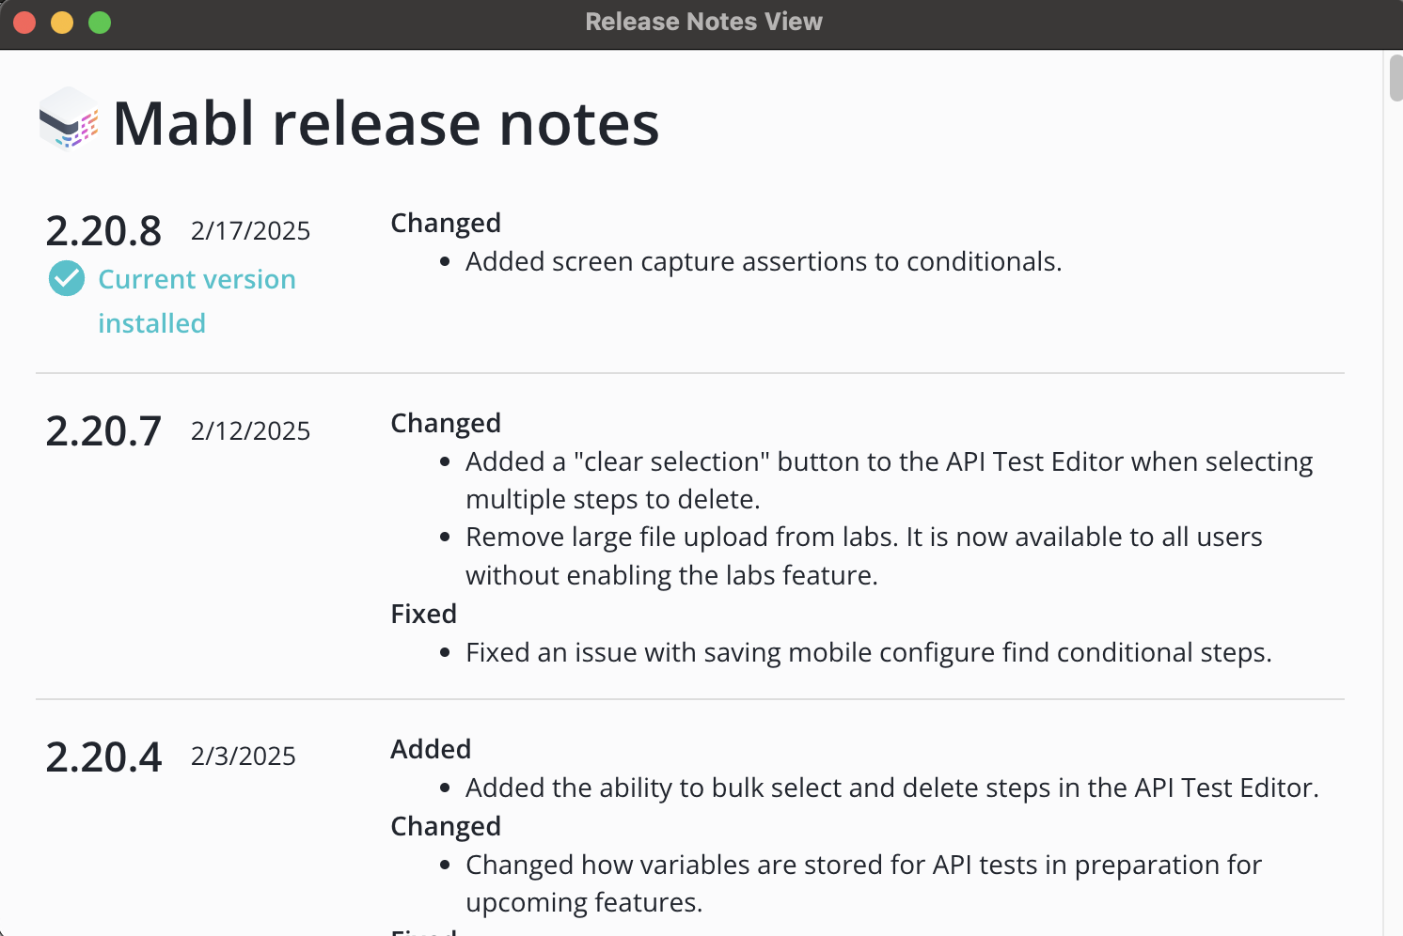Click the bulk select and delete note
This screenshot has width=1403, height=936.
click(891, 788)
